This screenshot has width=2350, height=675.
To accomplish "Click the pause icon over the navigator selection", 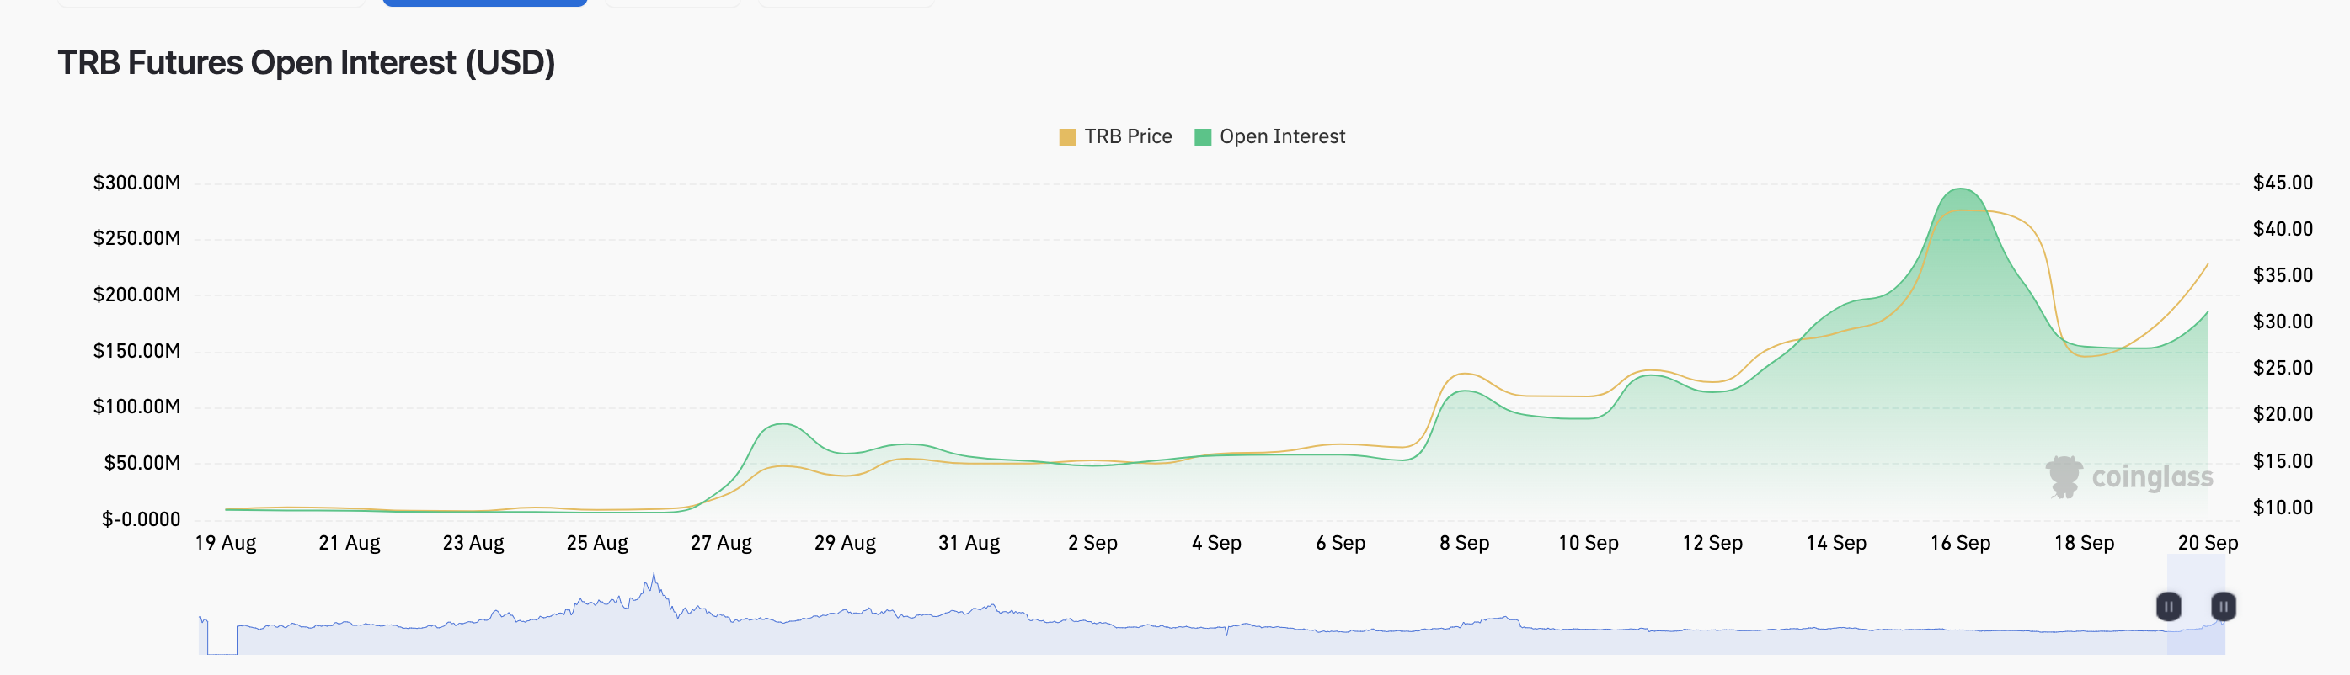I will coord(2168,606).
